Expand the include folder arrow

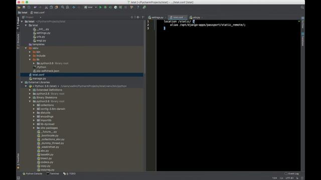pyautogui.click(x=30, y=55)
